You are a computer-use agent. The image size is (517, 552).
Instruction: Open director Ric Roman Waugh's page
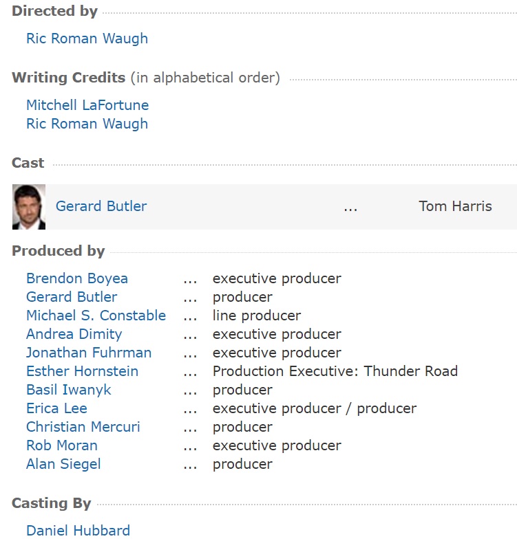[x=87, y=38]
